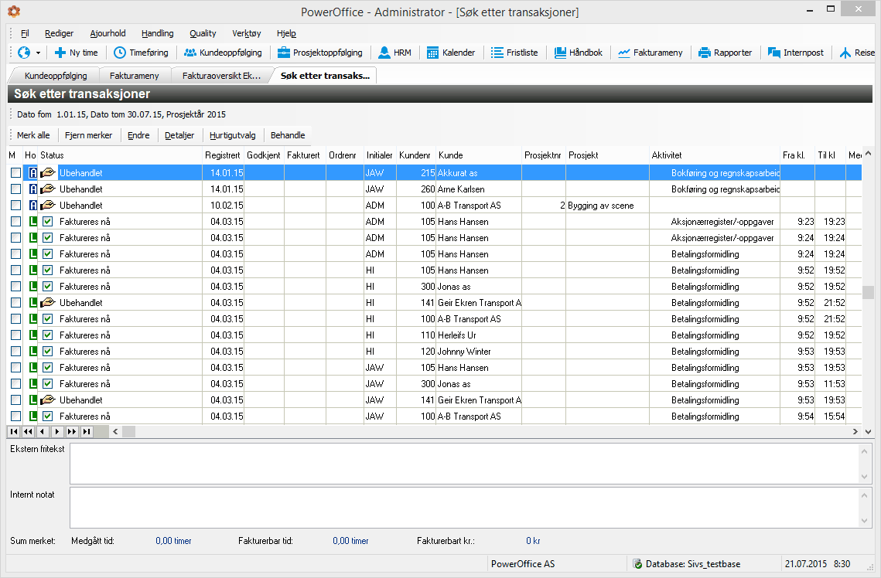Open the HRM module
881x578 pixels.
coord(395,53)
